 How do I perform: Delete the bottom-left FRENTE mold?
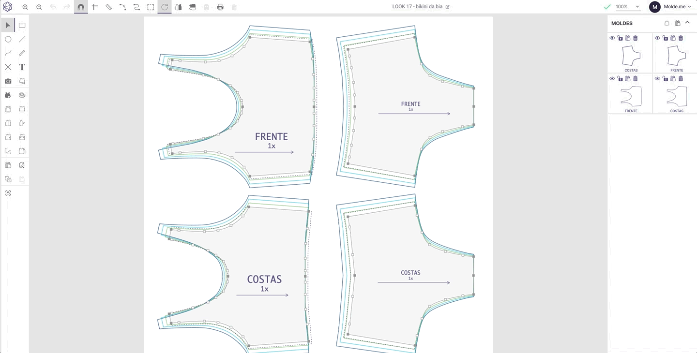(636, 78)
